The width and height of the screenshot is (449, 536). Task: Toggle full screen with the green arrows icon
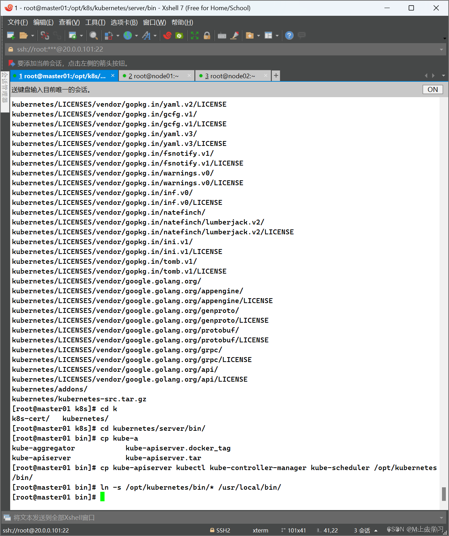click(x=195, y=35)
